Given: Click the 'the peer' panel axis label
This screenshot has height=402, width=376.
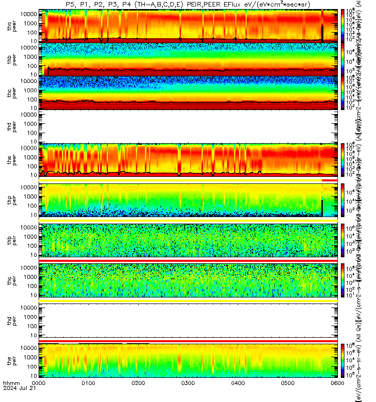Looking at the screenshot, I should click(x=12, y=160).
